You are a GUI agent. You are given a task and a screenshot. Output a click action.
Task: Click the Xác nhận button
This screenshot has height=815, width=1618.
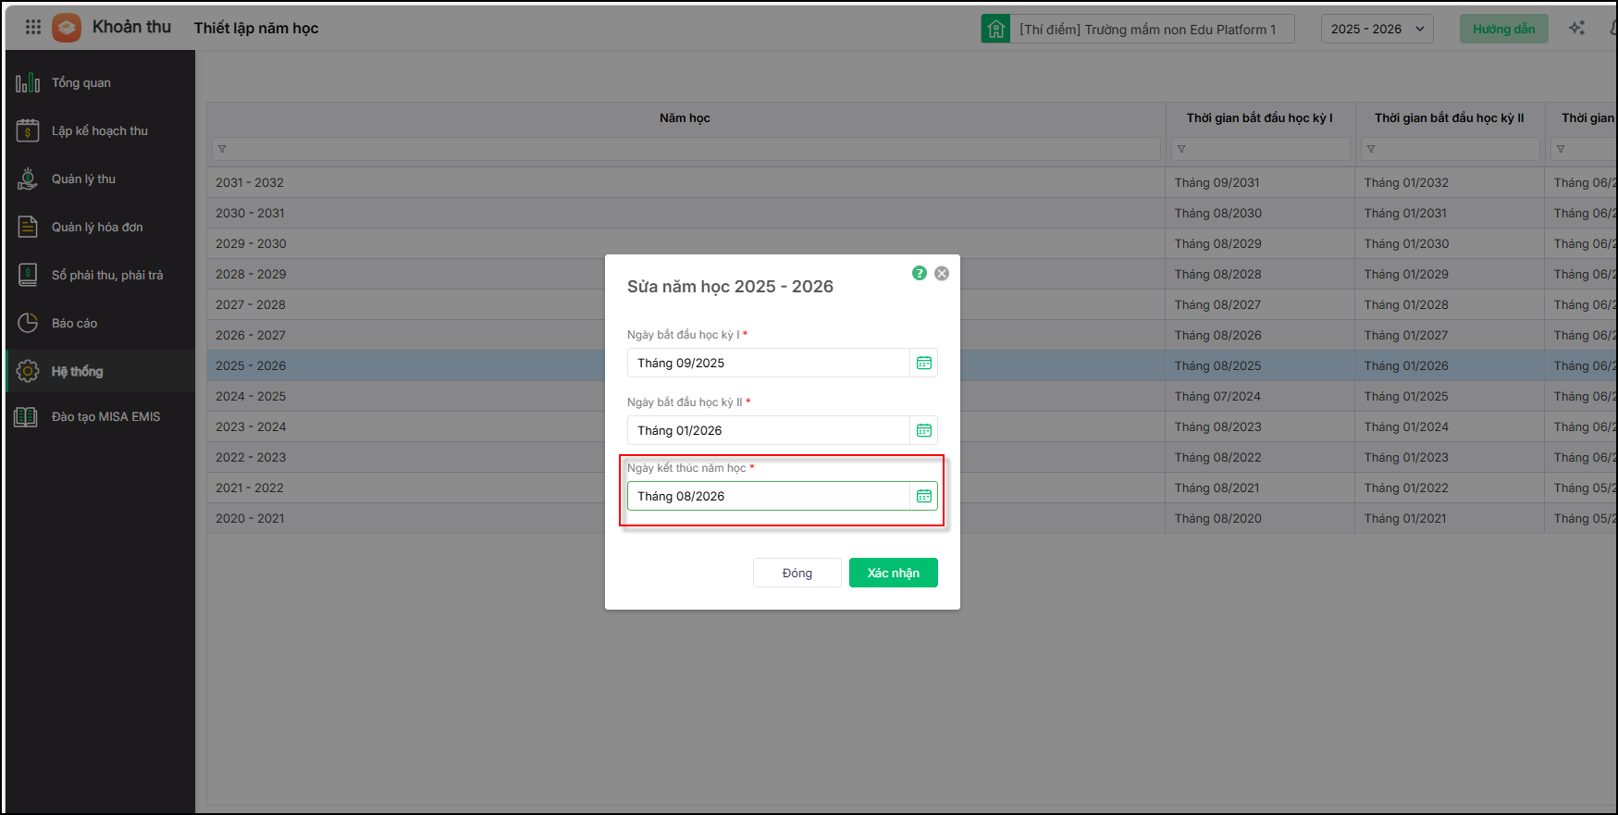tap(894, 573)
